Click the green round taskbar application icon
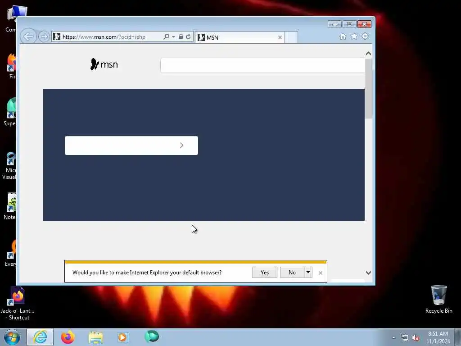Screen dimensions: 461x346 152,337
